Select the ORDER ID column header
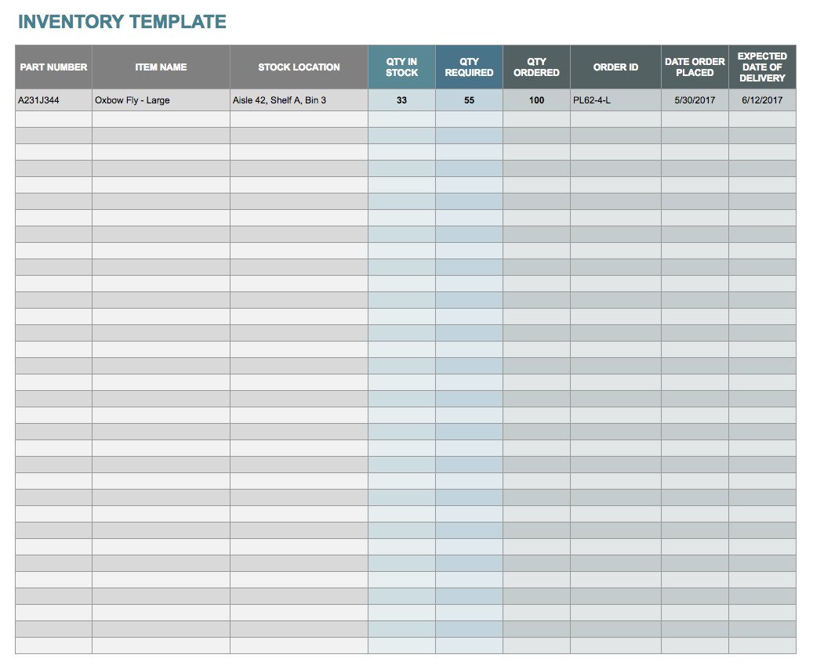Image resolution: width=813 pixels, height=669 pixels. tap(615, 67)
